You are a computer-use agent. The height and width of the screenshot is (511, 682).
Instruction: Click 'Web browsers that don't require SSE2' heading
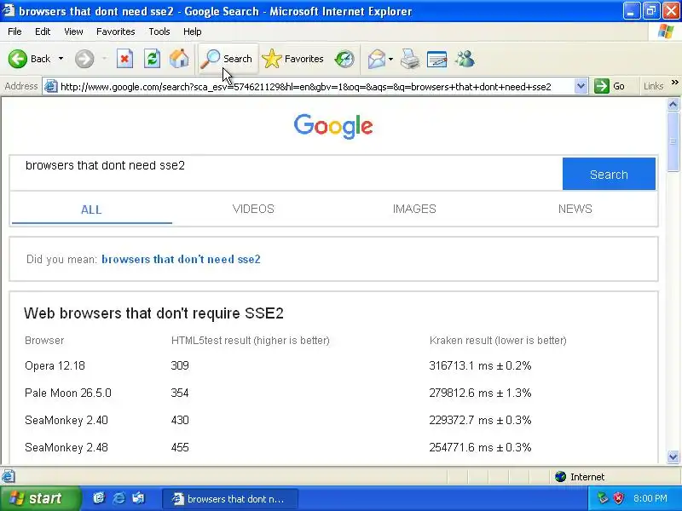[153, 313]
